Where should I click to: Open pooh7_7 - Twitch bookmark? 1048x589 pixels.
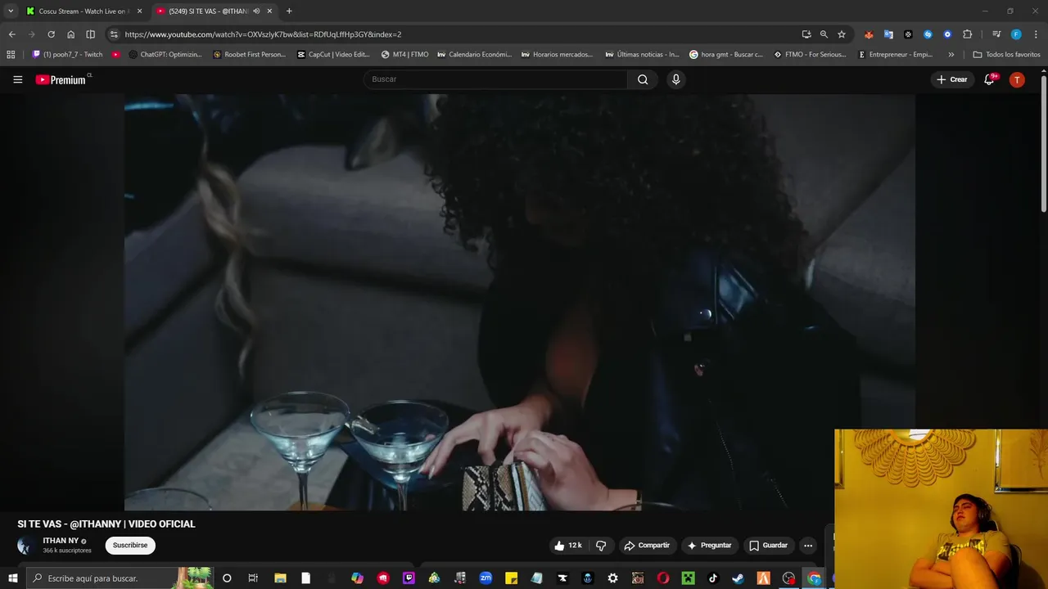click(x=67, y=55)
